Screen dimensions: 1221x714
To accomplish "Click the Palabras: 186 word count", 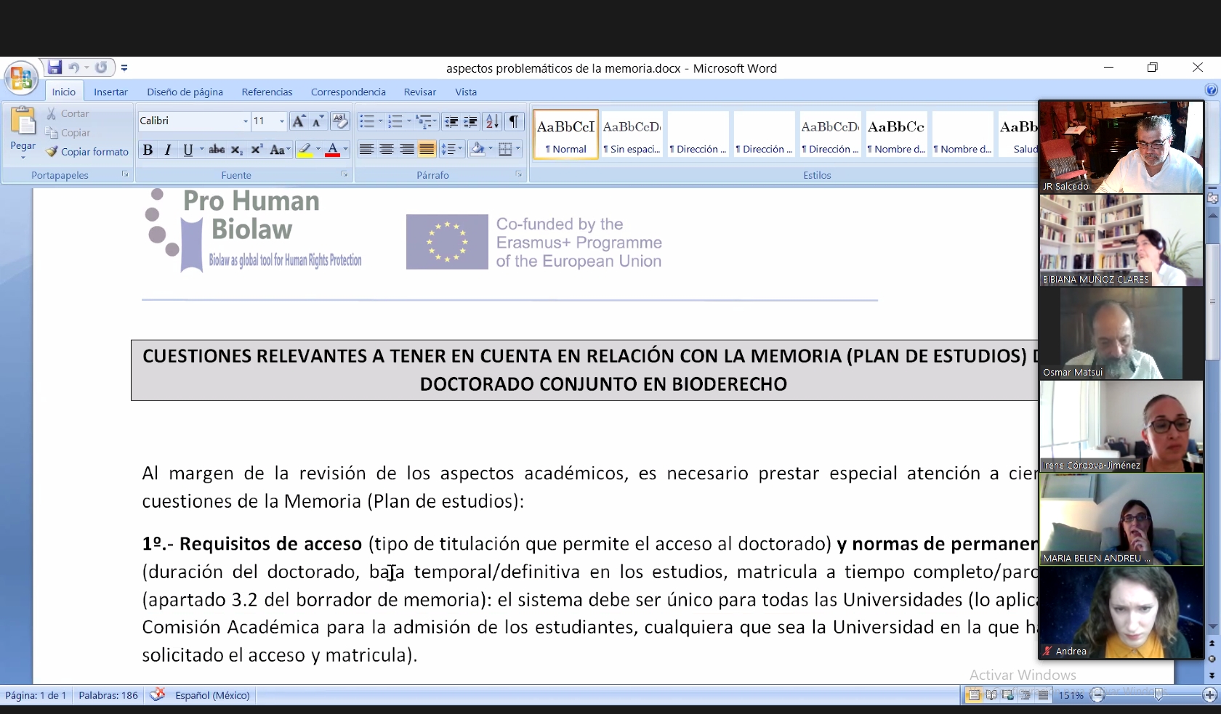I will click(x=108, y=695).
